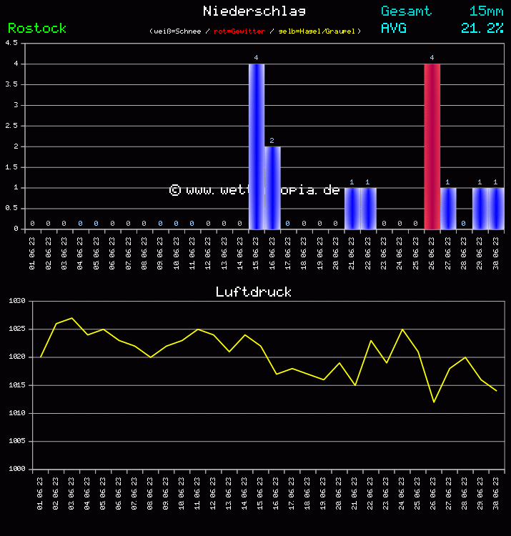The height and width of the screenshot is (536, 511).
Task: Select the red 'rot=Gewitter' legend entry
Action: point(239,31)
